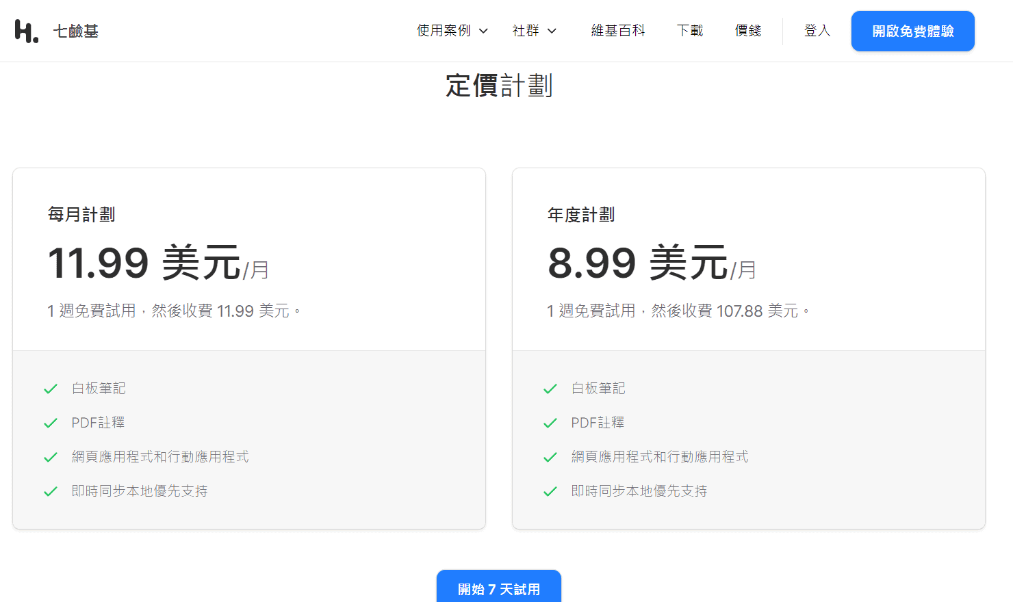
Task: Click the 開啟免費體驗 button
Action: click(x=912, y=31)
